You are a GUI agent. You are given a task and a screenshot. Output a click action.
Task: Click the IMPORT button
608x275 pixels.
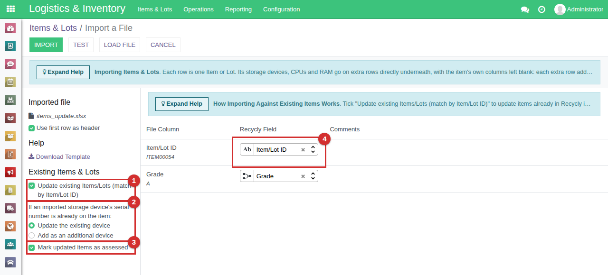coord(46,45)
